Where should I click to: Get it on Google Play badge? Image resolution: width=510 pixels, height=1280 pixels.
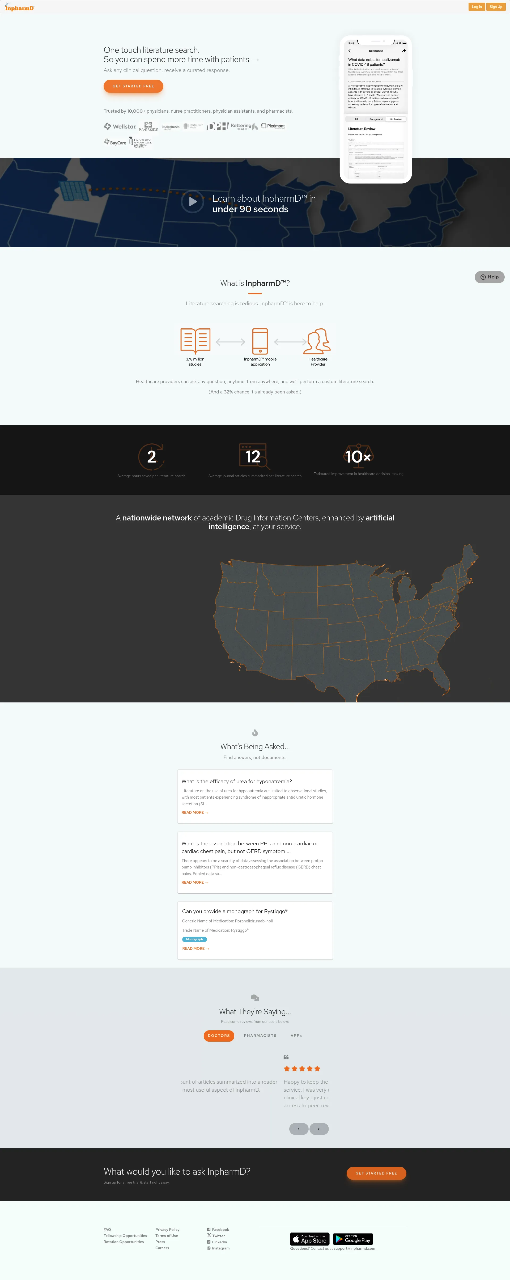point(353,1239)
